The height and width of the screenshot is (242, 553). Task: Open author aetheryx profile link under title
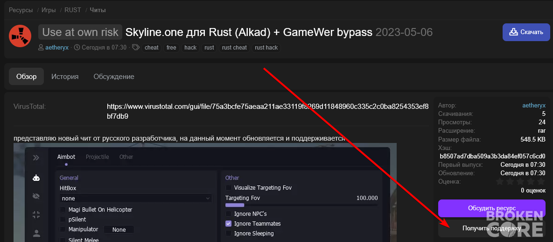click(57, 48)
